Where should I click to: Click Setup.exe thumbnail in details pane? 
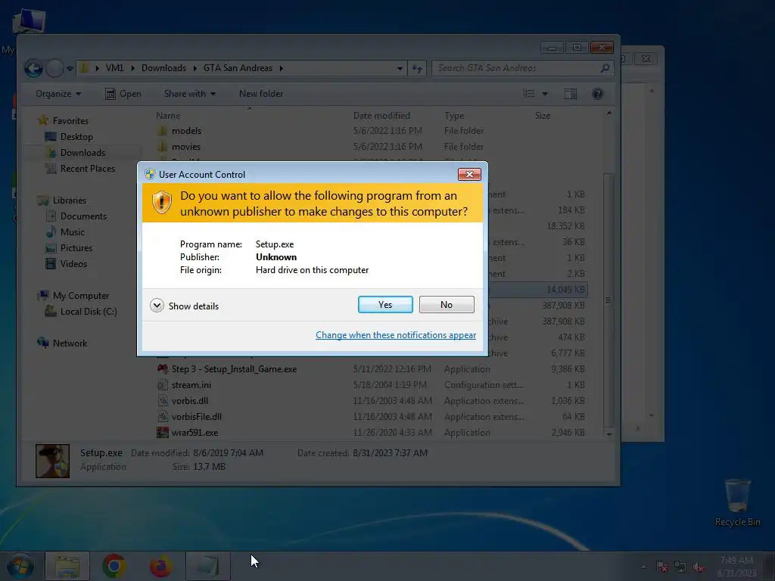click(x=52, y=461)
